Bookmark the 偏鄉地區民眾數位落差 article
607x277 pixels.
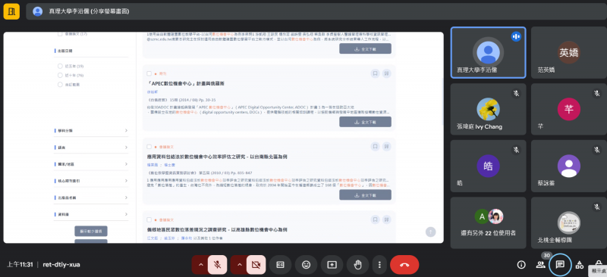tap(375, 219)
